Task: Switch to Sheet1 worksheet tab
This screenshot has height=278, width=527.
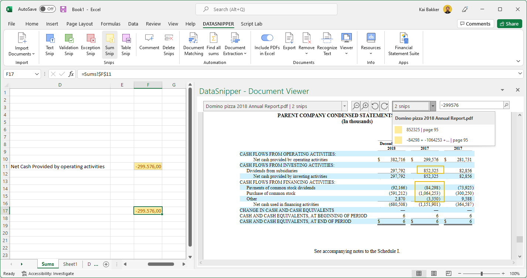Action: [x=70, y=264]
